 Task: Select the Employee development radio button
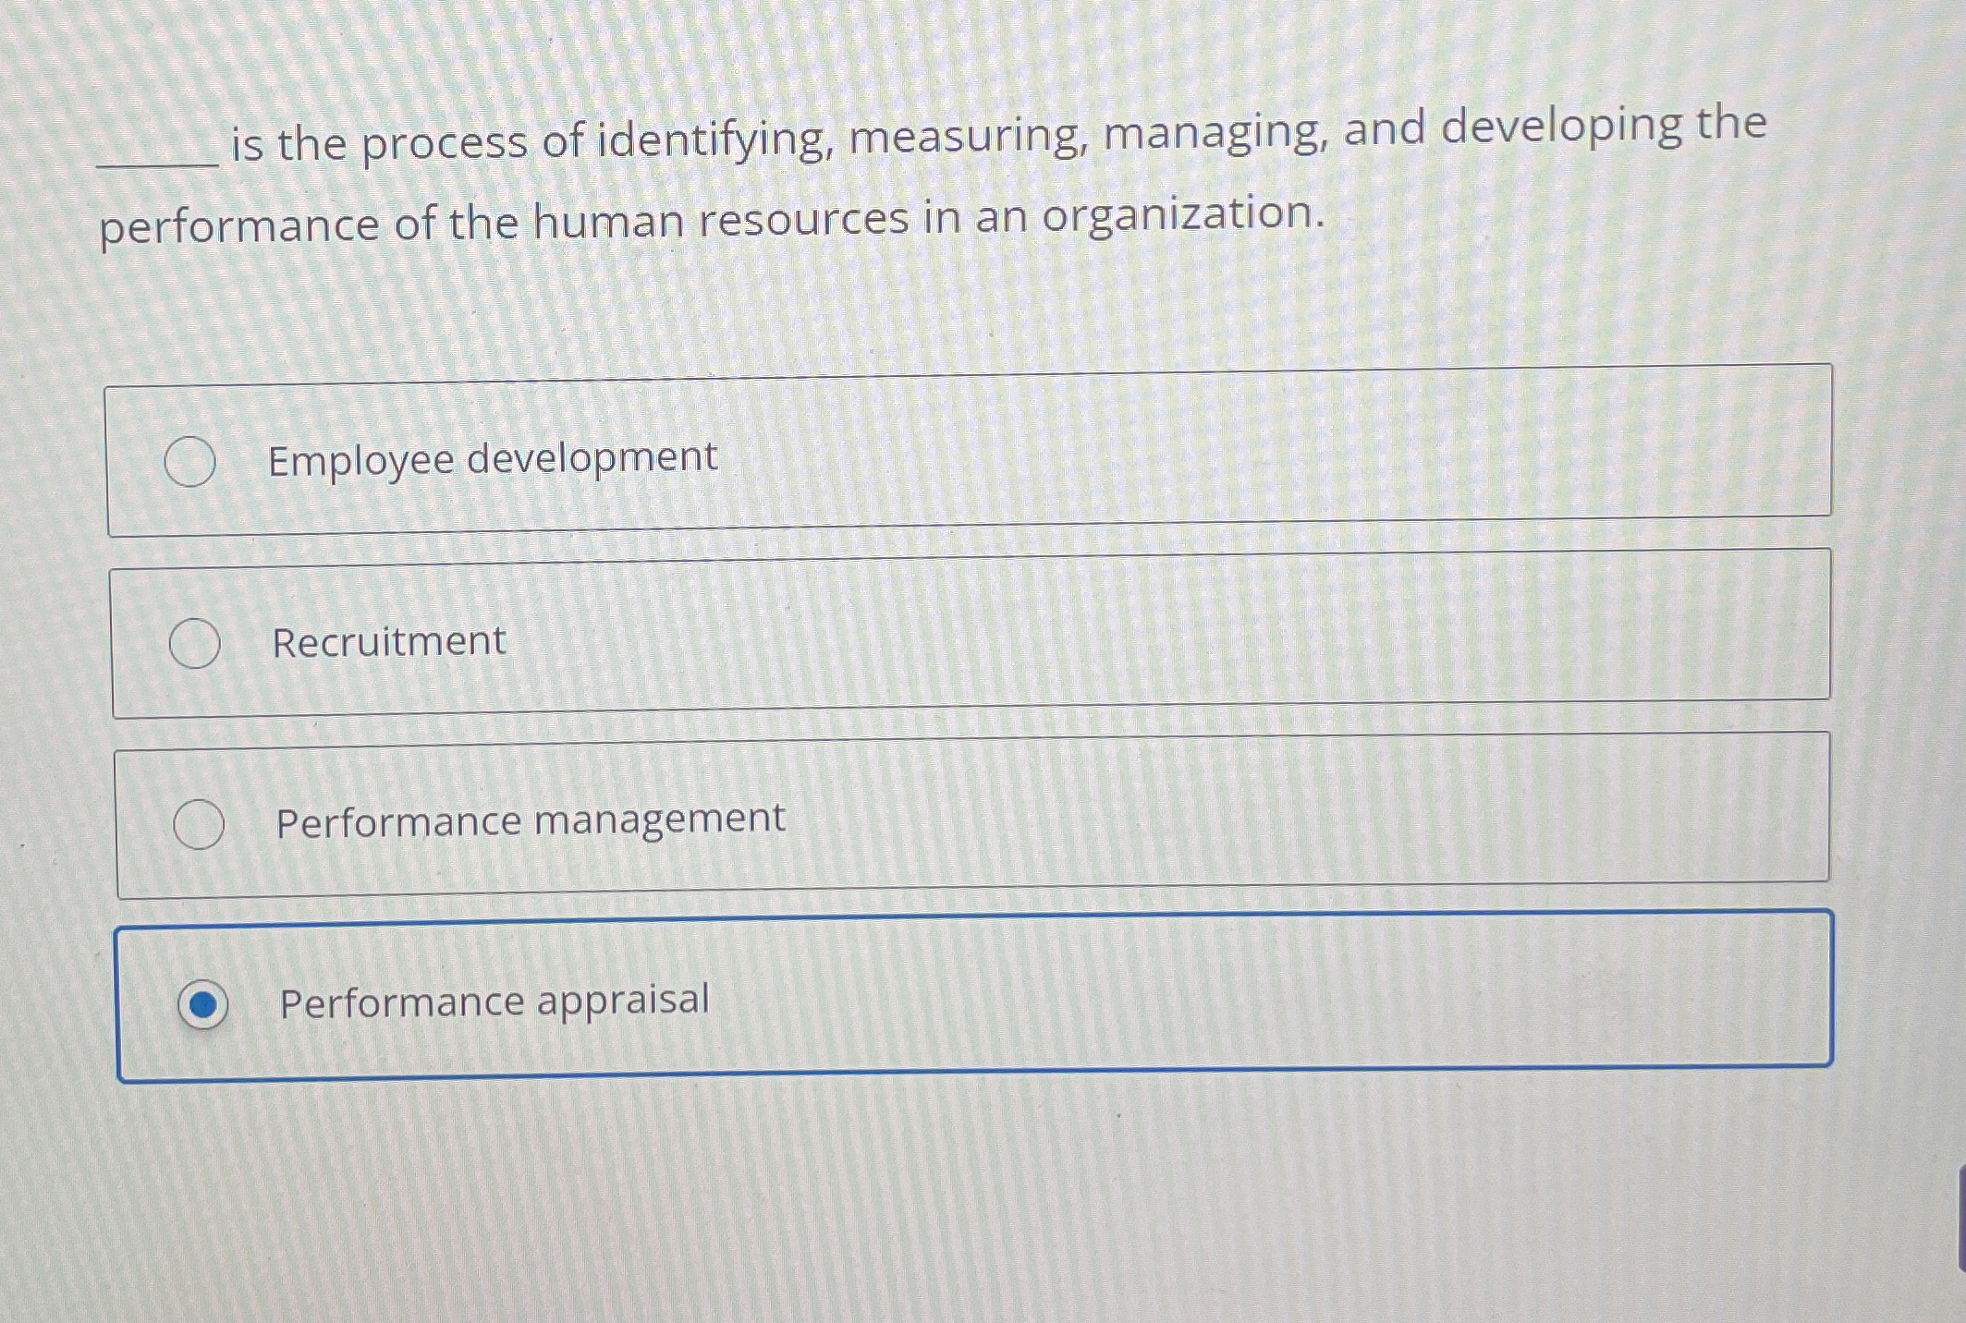[190, 461]
